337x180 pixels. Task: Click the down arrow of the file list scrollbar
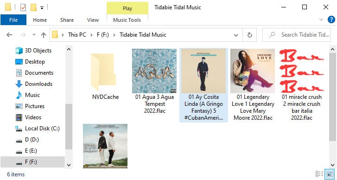332,165
